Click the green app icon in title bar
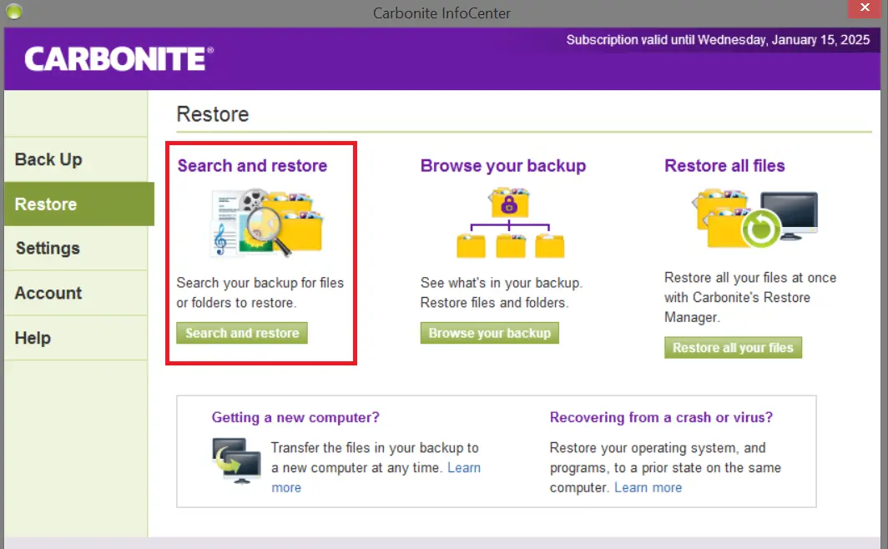The width and height of the screenshot is (888, 549). (x=13, y=12)
